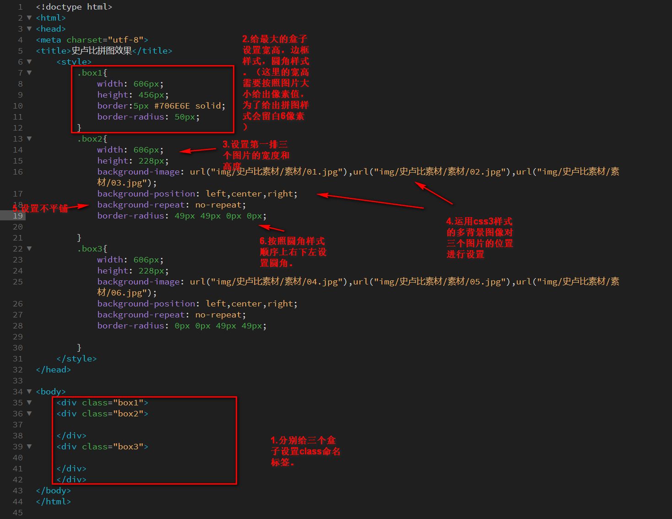Click the closing </style> tag
The width and height of the screenshot is (672, 519).
[x=76, y=359]
